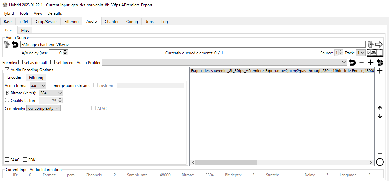The height and width of the screenshot is (181, 389).
Task: Enable the 'set as default' checkbox
Action: pos(21,63)
